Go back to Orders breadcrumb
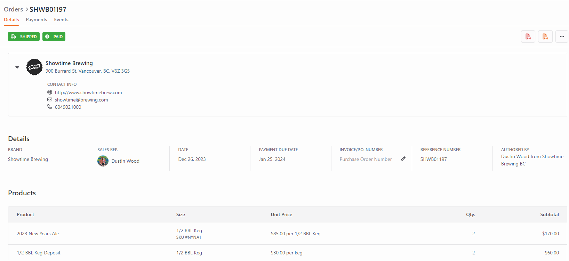569x261 pixels. (x=14, y=9)
